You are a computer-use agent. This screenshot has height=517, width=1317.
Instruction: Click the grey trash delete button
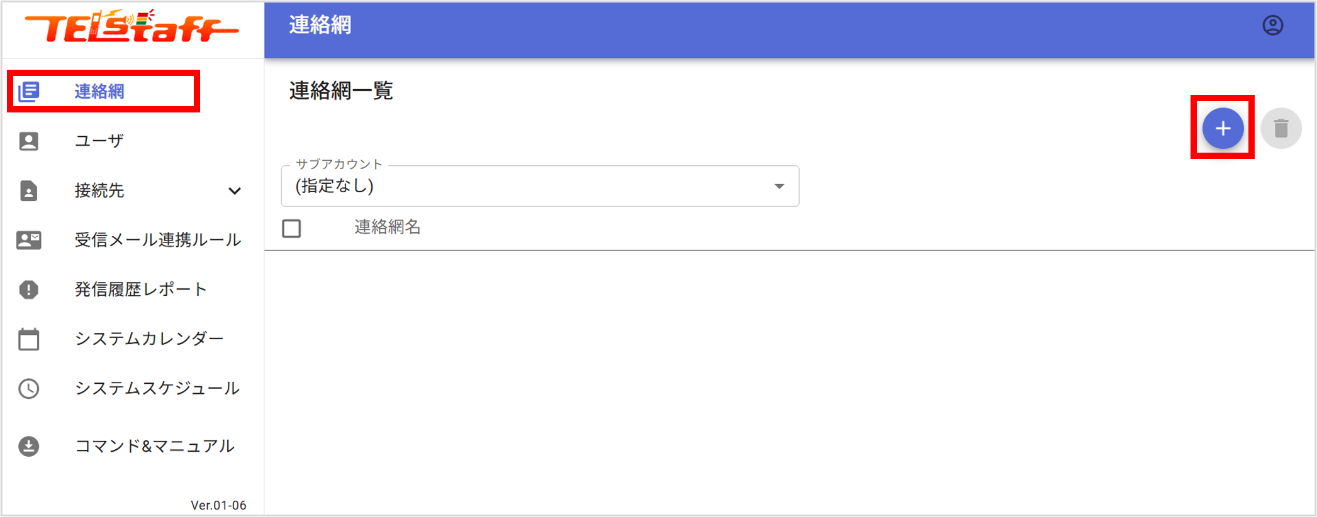pos(1281,129)
